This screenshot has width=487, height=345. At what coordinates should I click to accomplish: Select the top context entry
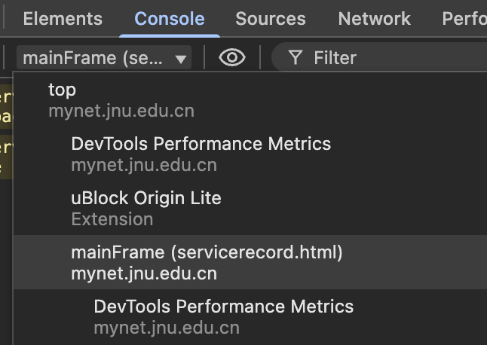tap(63, 90)
